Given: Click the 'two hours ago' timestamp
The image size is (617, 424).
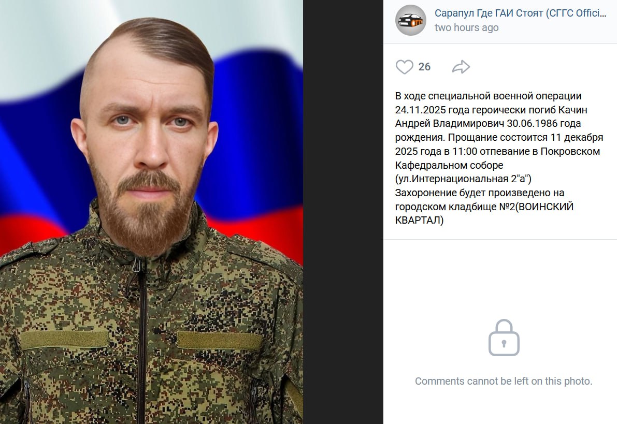Looking at the screenshot, I should (x=466, y=27).
